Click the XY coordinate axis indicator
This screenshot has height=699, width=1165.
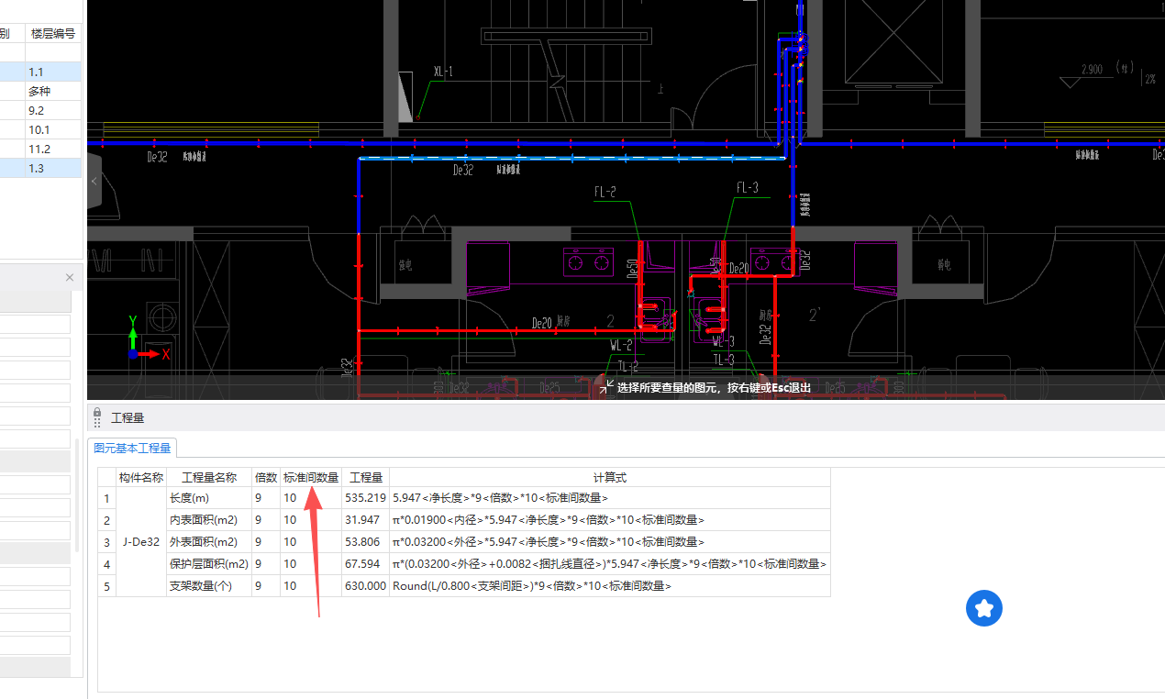point(148,338)
